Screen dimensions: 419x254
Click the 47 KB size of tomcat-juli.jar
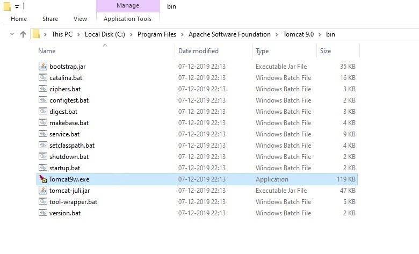coord(348,191)
